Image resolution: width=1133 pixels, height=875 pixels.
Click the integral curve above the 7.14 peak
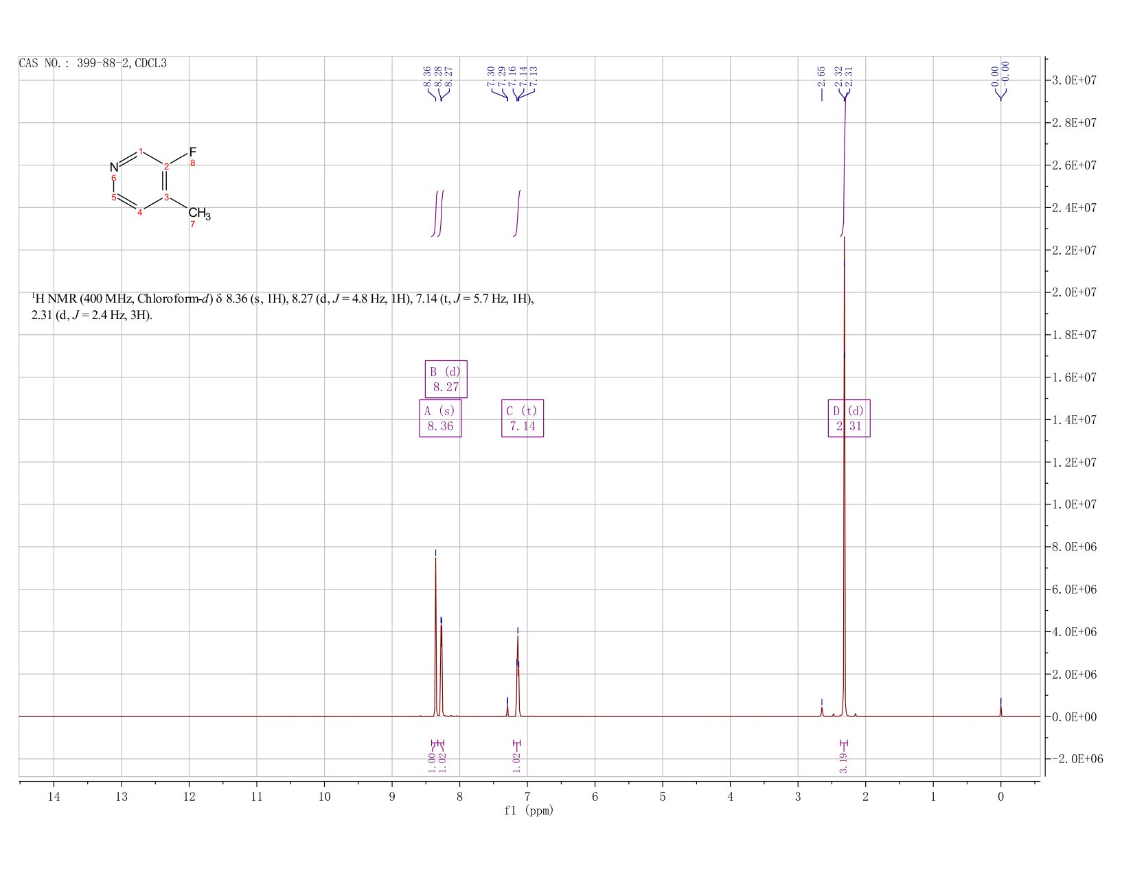click(517, 213)
